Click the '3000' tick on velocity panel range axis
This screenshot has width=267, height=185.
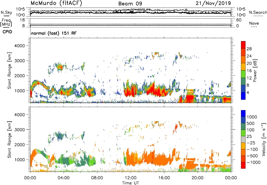20,130
